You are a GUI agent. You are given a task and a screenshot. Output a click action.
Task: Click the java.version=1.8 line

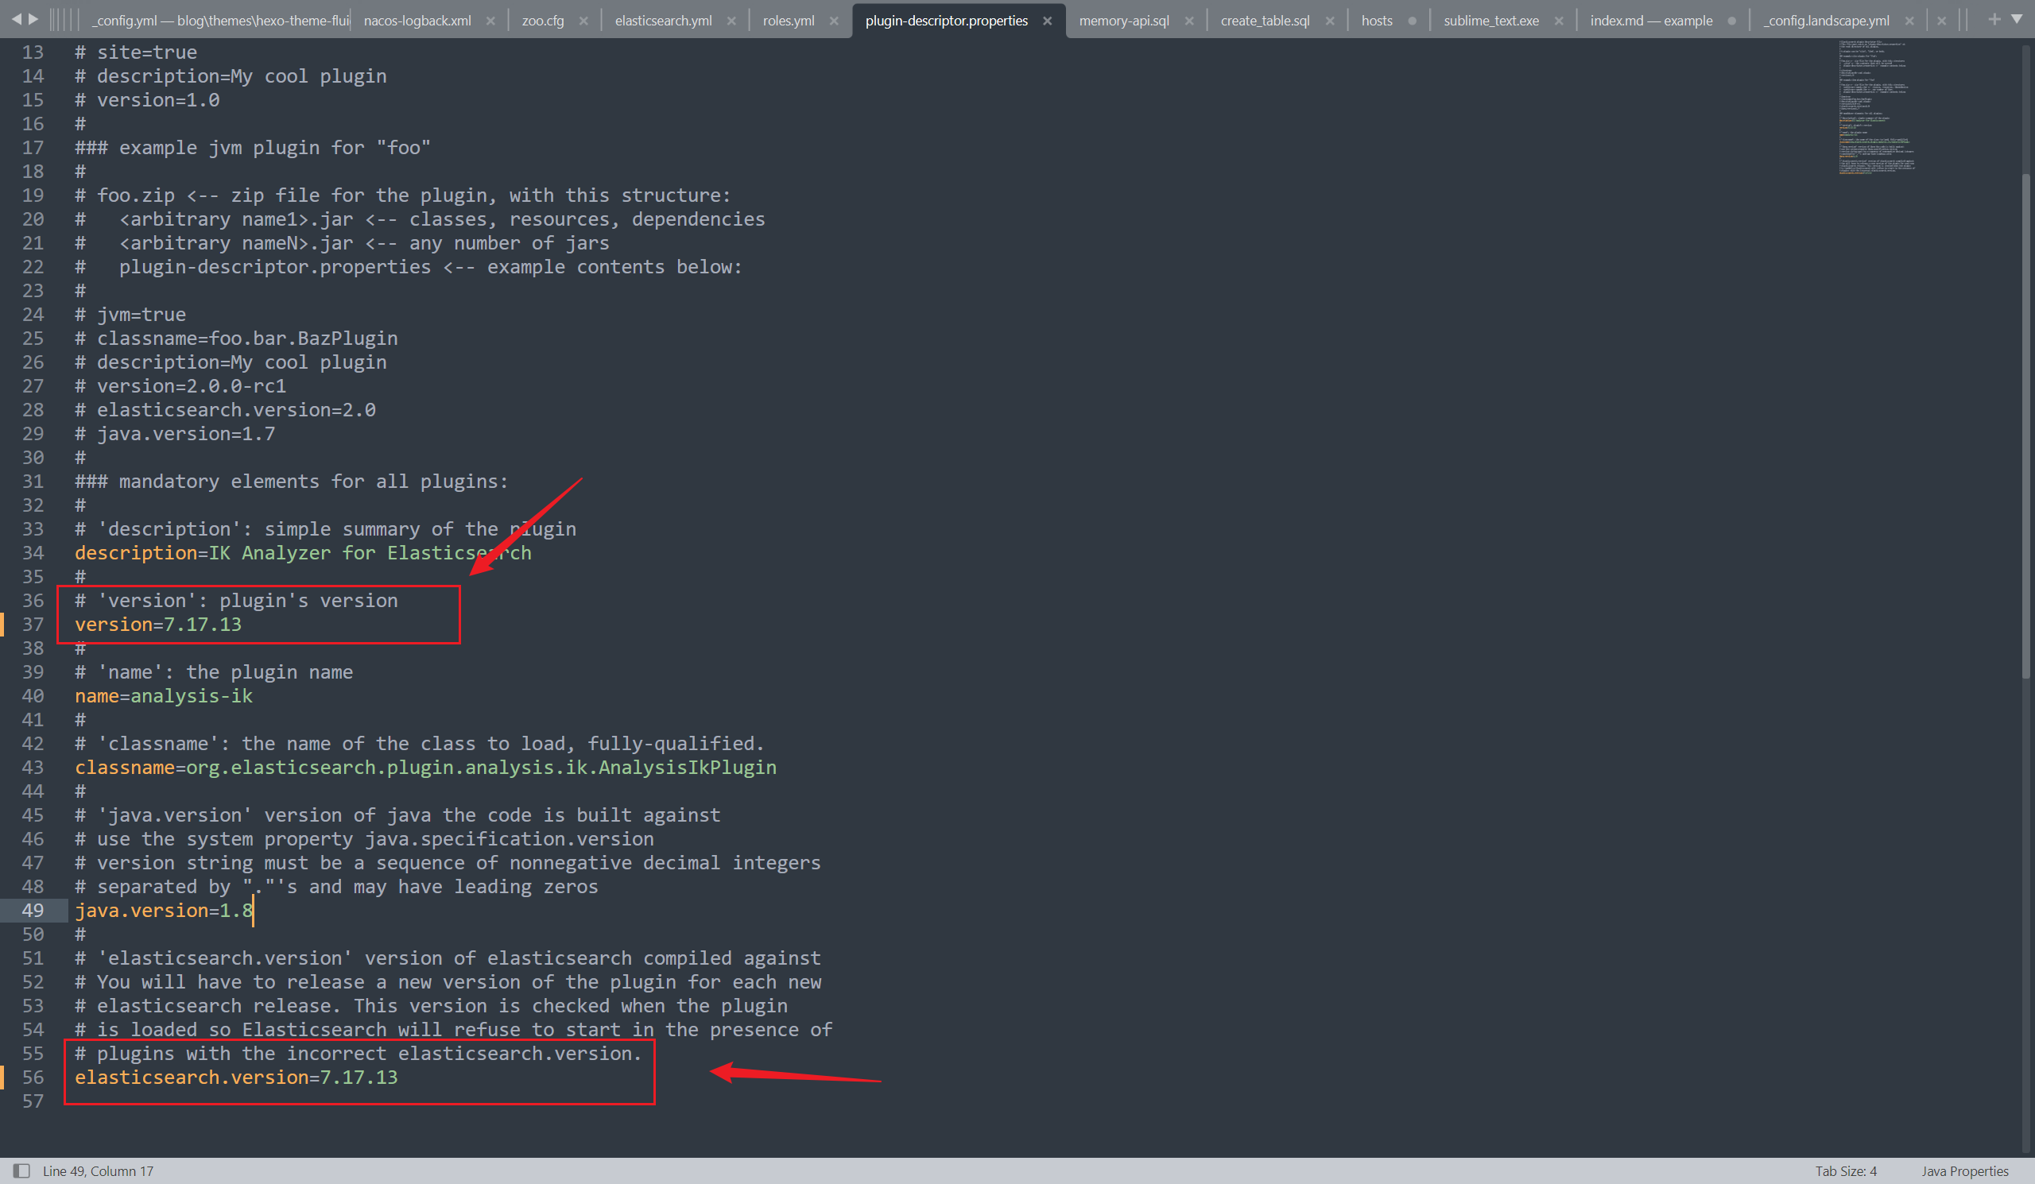164,911
